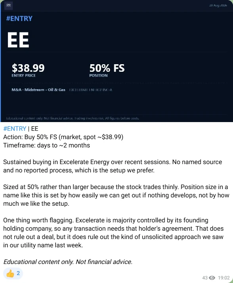Click the italic Educational content only disclaimer

point(68,262)
